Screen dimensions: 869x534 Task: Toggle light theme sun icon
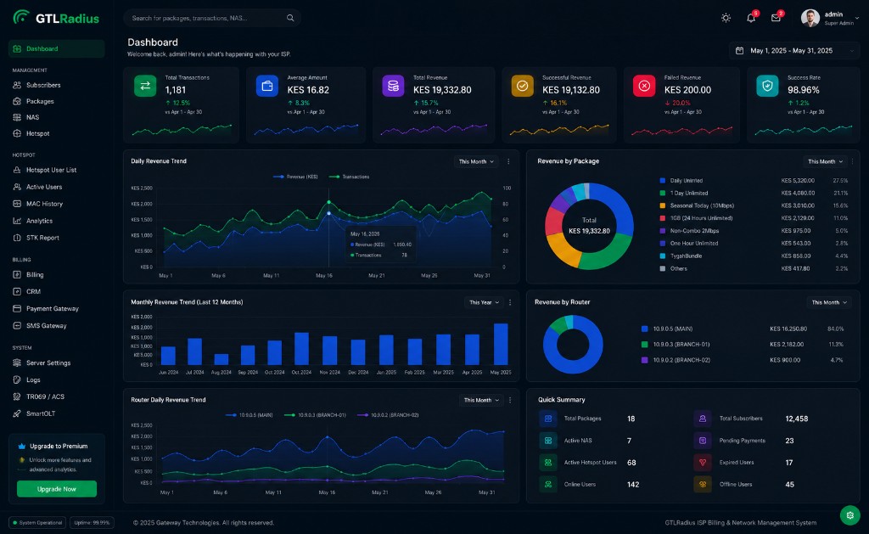tap(726, 18)
